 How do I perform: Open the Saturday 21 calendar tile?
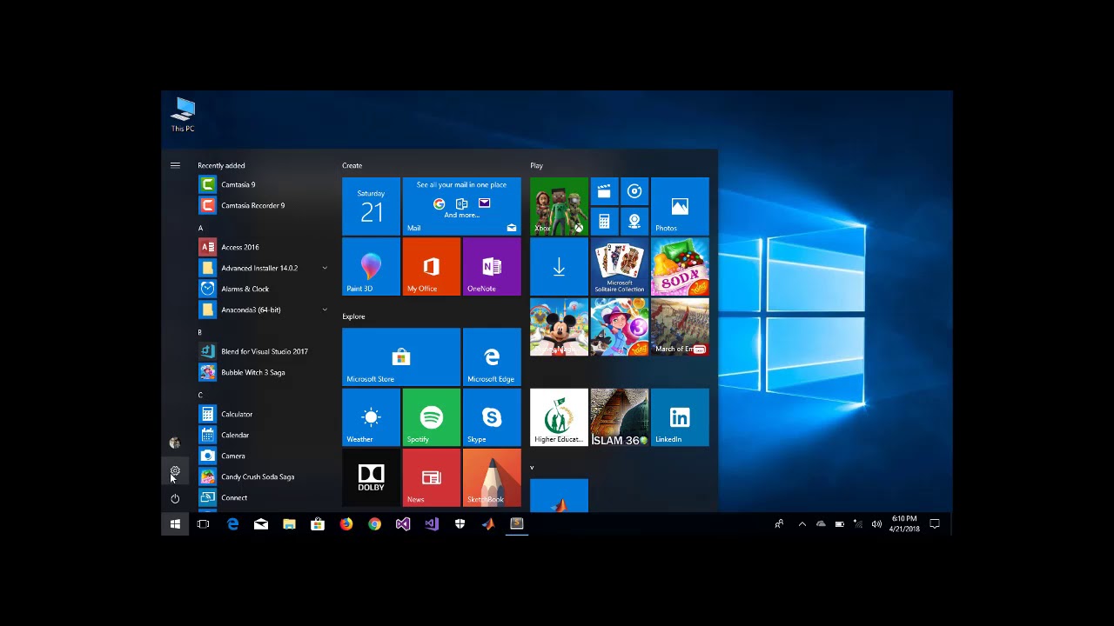[371, 206]
